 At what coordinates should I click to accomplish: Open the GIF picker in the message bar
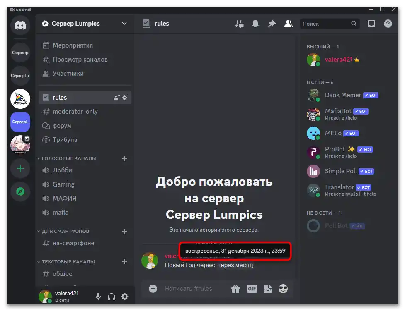252,289
